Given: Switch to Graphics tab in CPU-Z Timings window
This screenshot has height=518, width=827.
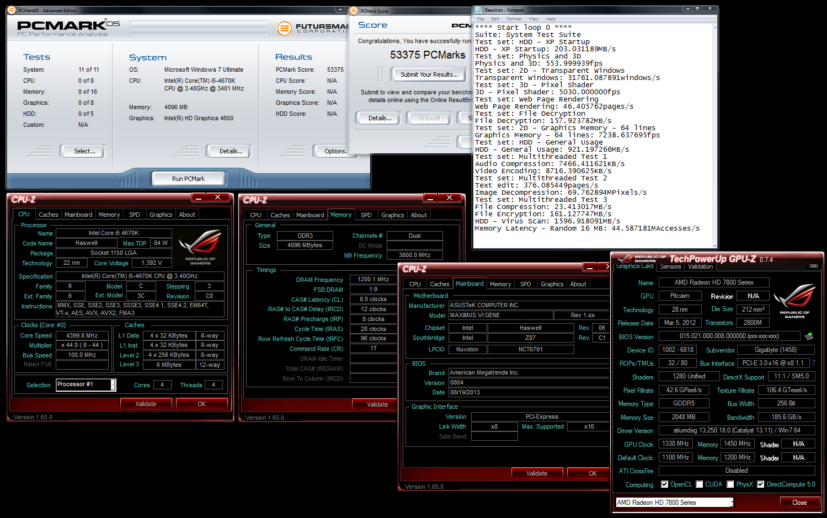Looking at the screenshot, I should (x=393, y=215).
